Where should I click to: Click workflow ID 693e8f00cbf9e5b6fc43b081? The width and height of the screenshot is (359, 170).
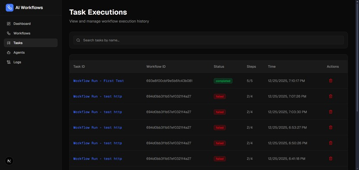(x=169, y=81)
